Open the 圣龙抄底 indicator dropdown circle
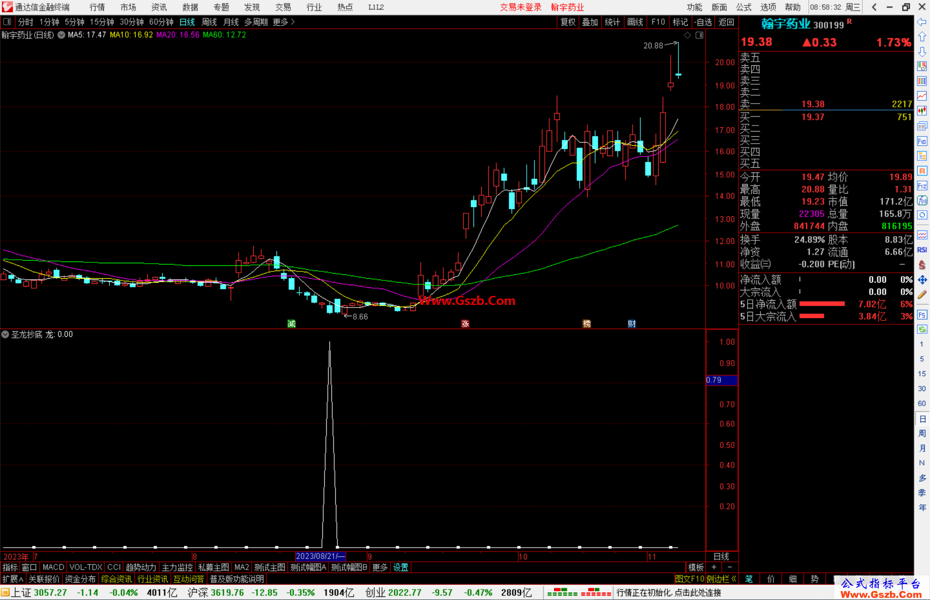The width and height of the screenshot is (930, 600). (5, 334)
